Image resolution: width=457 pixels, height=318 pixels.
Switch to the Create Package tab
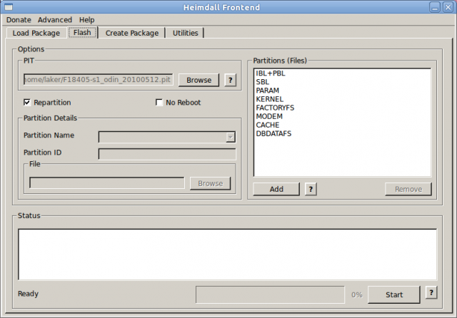pyautogui.click(x=132, y=33)
